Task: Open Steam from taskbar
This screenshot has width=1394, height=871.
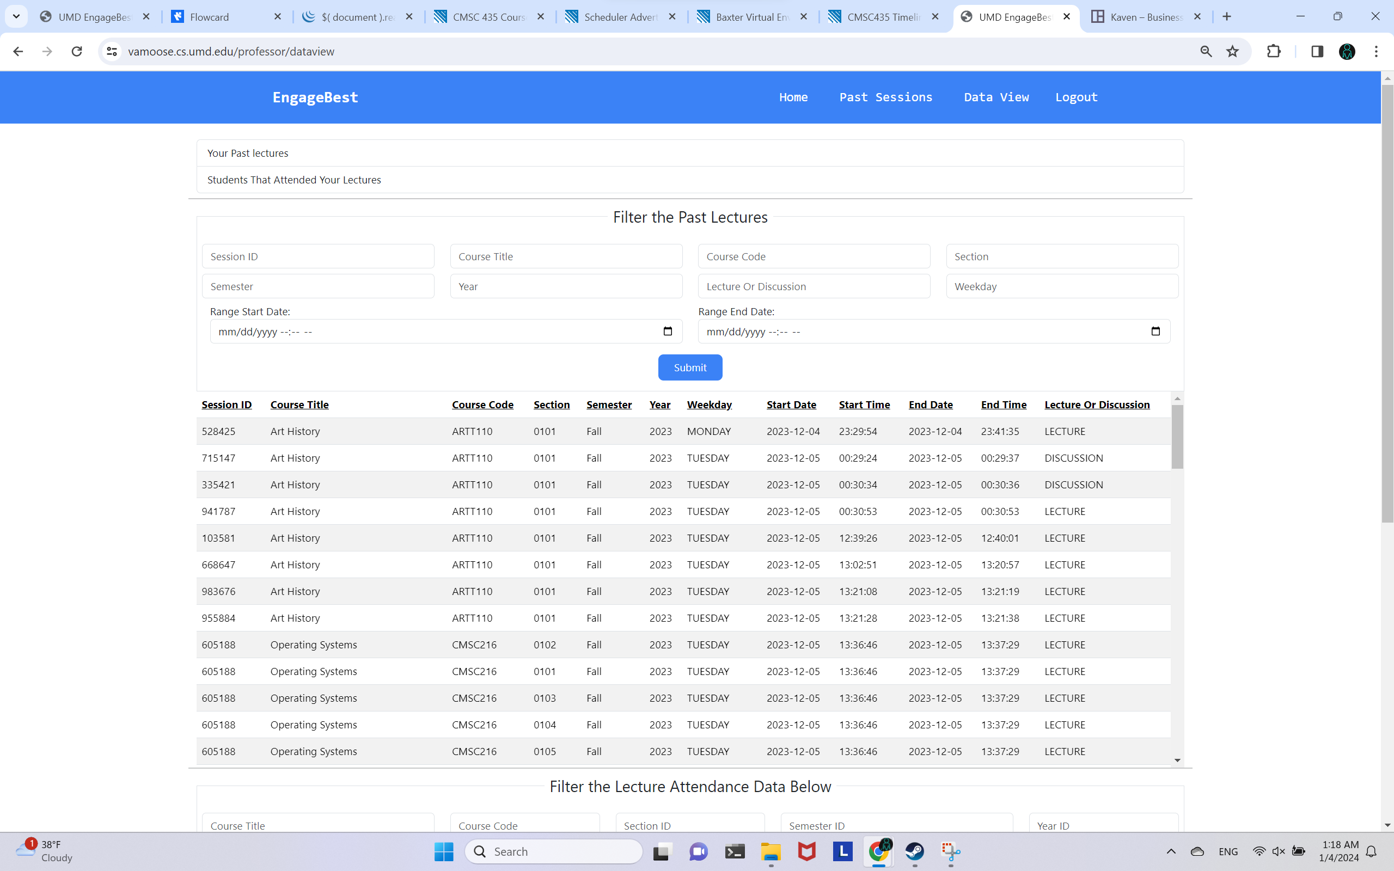Action: point(915,851)
